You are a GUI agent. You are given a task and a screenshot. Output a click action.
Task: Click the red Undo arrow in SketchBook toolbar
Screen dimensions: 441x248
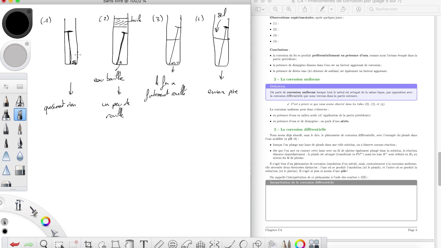click(x=14, y=244)
